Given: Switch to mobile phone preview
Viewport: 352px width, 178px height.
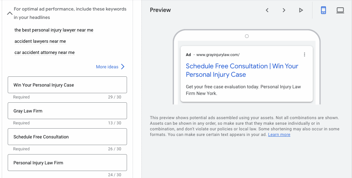Looking at the screenshot, I should (323, 10).
